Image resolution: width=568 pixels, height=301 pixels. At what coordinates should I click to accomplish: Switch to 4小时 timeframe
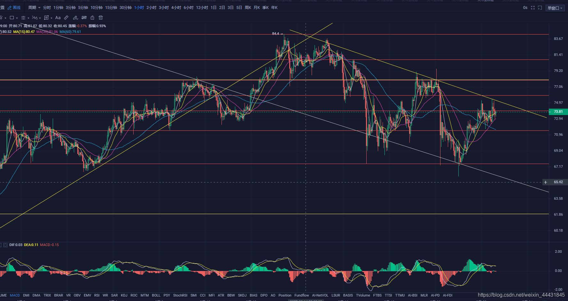(176, 8)
